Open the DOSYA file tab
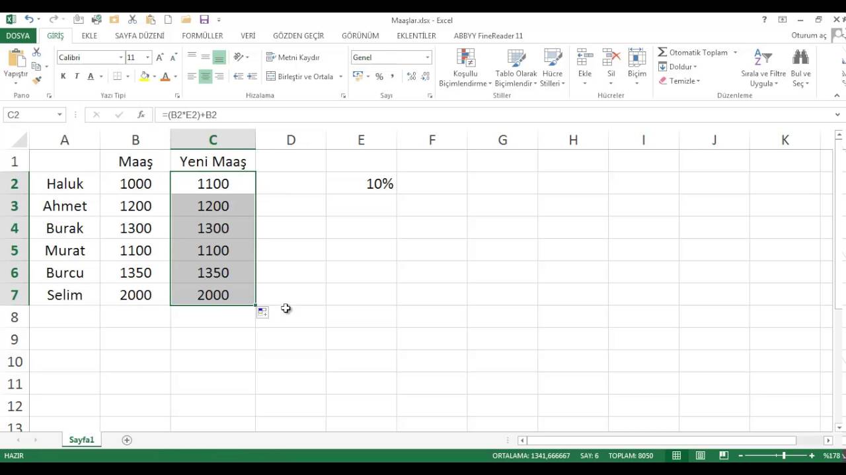Image resolution: width=846 pixels, height=475 pixels. click(x=18, y=36)
